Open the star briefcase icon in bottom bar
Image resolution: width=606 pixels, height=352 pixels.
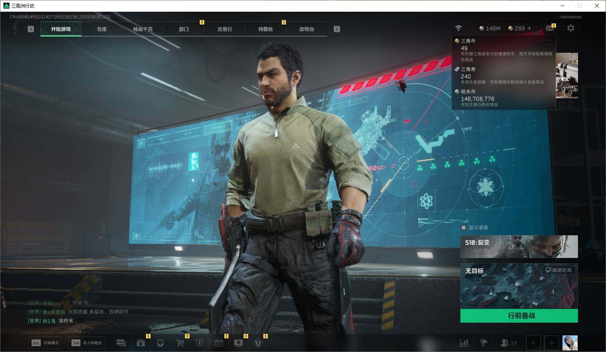(x=141, y=343)
